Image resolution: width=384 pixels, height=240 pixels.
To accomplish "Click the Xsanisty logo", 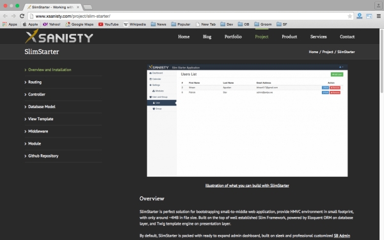I will 59,36.
